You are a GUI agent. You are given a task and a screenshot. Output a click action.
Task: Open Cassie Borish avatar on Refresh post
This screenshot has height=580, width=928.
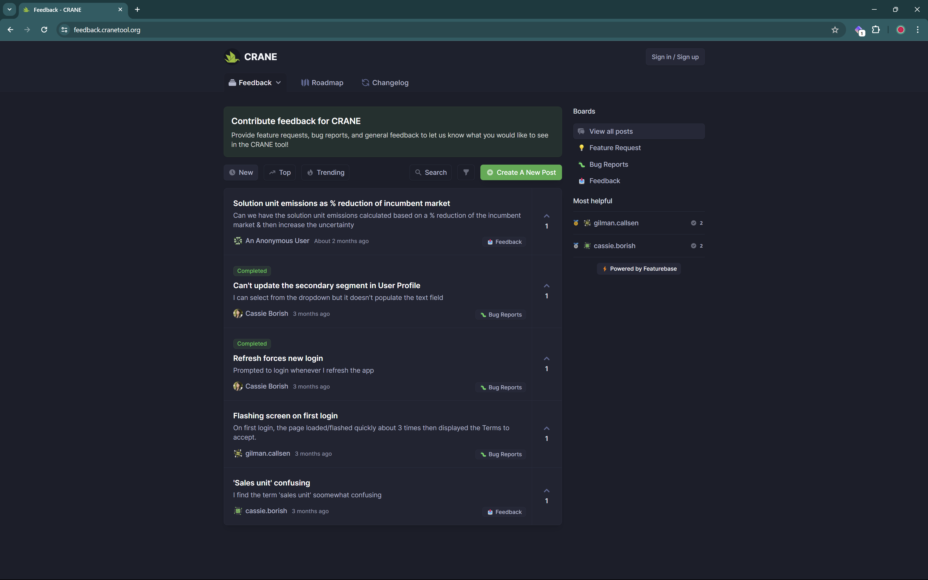(238, 386)
